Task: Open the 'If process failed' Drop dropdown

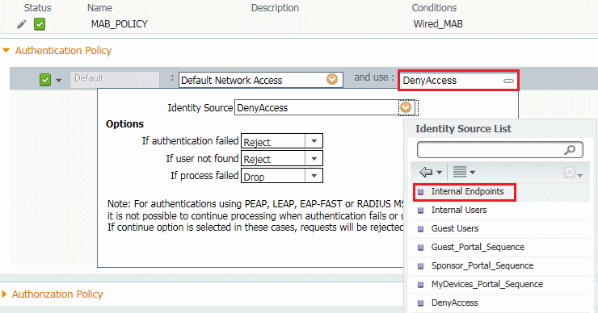Action: tap(314, 176)
